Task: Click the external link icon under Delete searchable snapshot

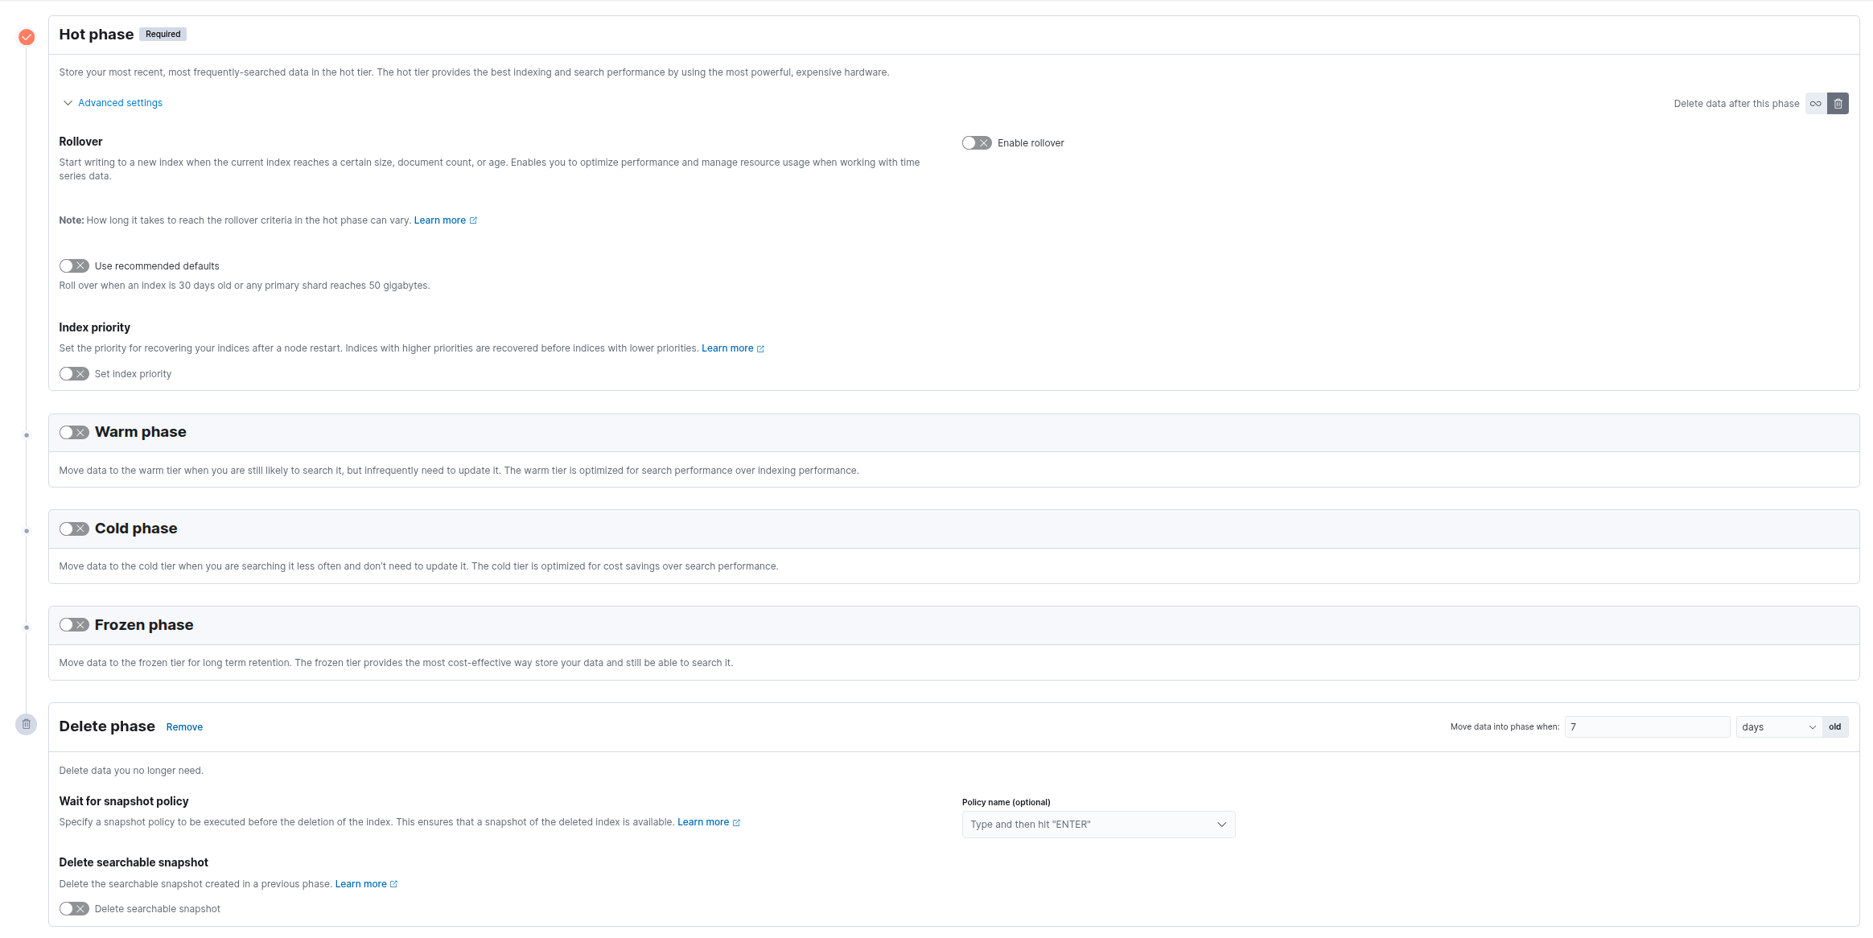Action: pyautogui.click(x=394, y=884)
